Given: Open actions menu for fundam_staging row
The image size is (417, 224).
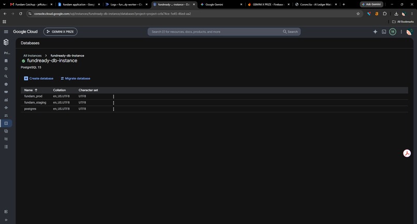Looking at the screenshot, I should (113, 103).
